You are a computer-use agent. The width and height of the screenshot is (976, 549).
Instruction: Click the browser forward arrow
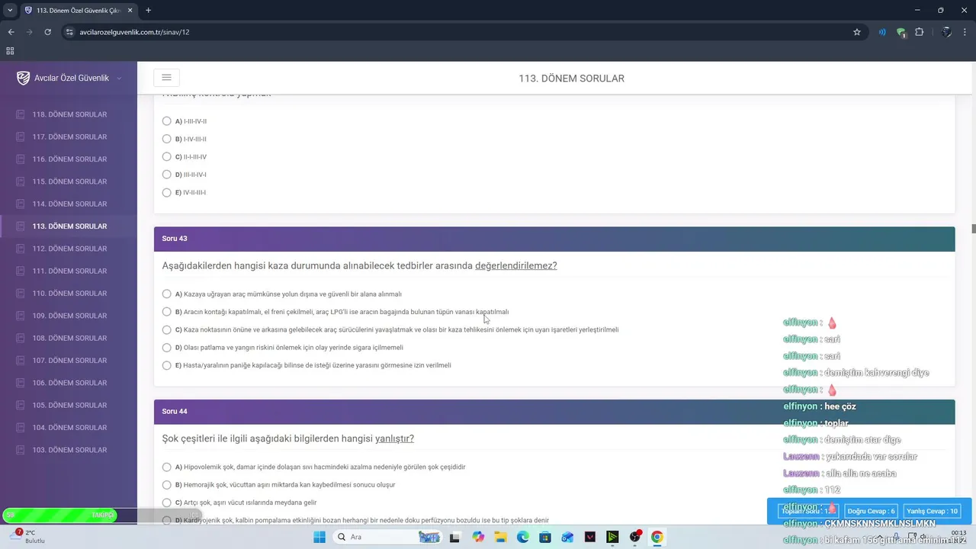pyautogui.click(x=29, y=32)
